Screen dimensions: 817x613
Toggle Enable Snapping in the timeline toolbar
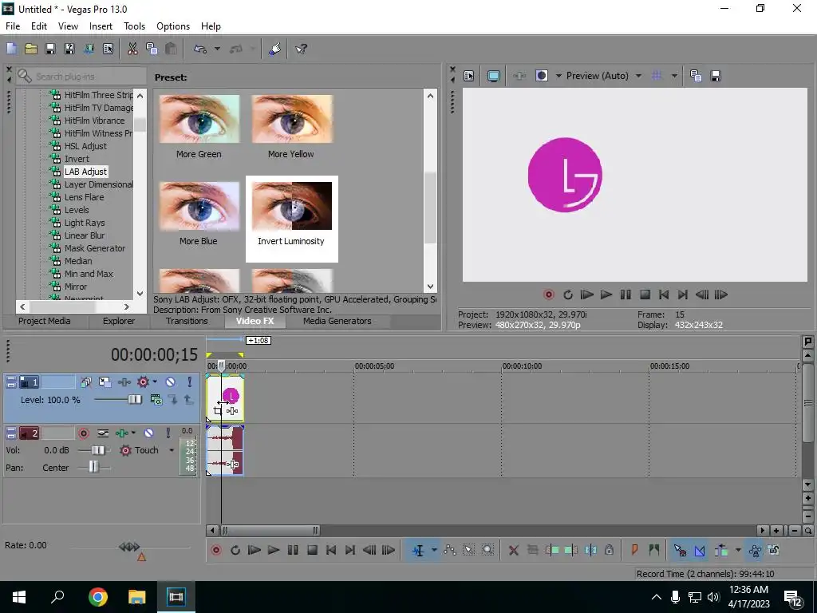click(x=680, y=550)
